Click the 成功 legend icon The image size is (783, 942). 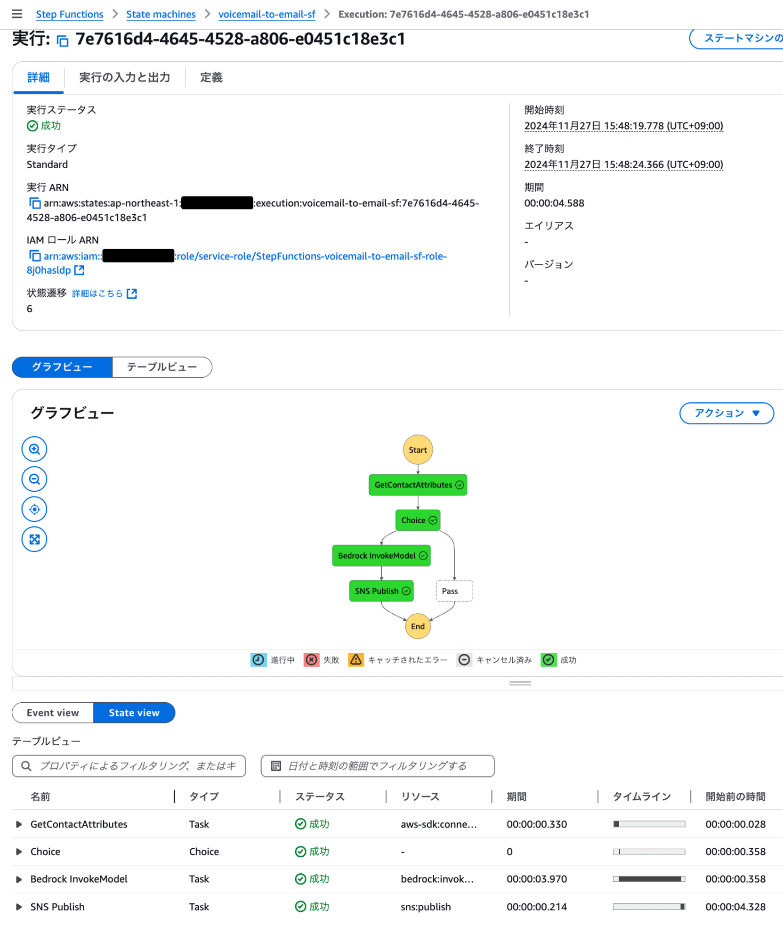pyautogui.click(x=549, y=660)
